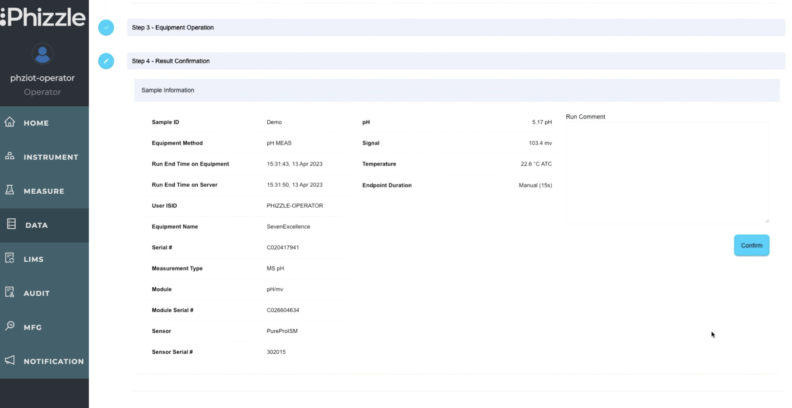The image size is (792, 408).
Task: Click the phziot-operator avatar icon
Action: [42, 54]
